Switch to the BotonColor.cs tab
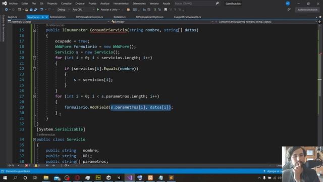 tap(58, 17)
